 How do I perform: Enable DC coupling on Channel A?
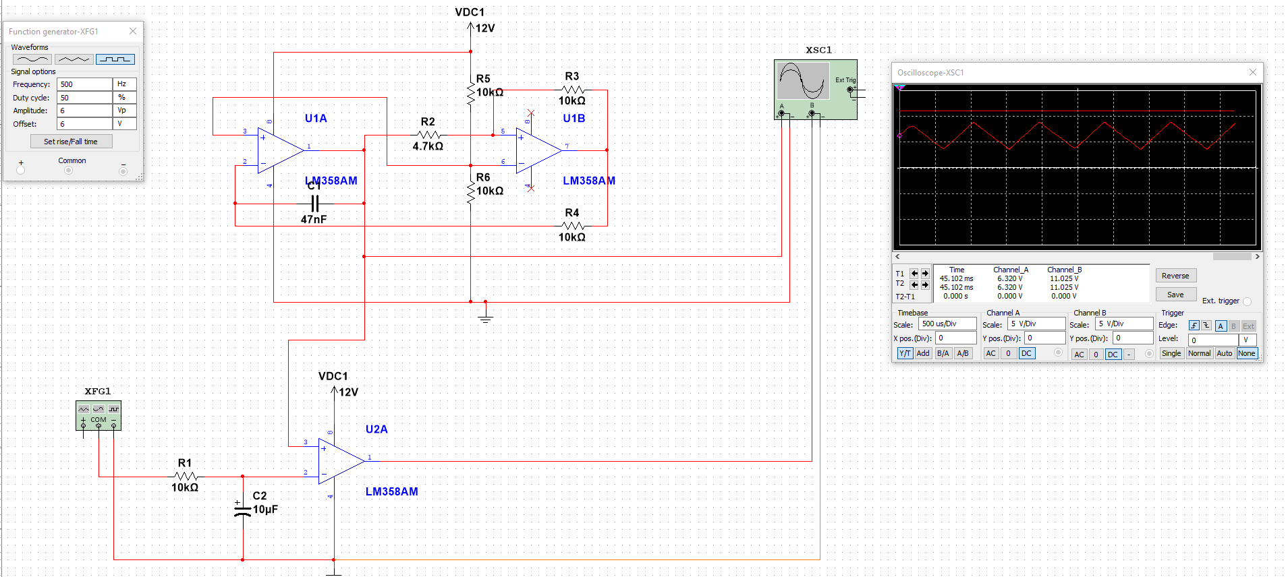[x=1026, y=353]
